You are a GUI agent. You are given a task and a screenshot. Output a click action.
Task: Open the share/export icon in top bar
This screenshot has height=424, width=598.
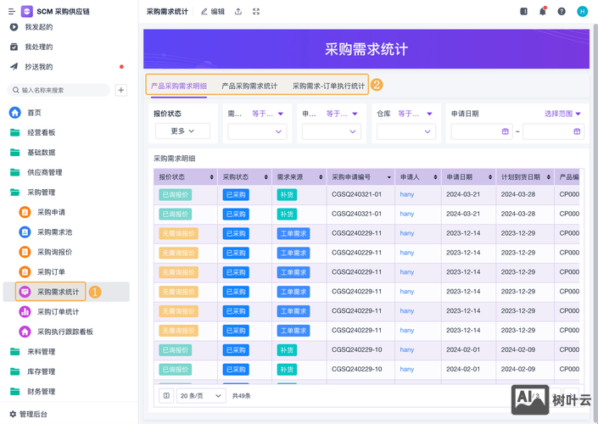(x=238, y=11)
